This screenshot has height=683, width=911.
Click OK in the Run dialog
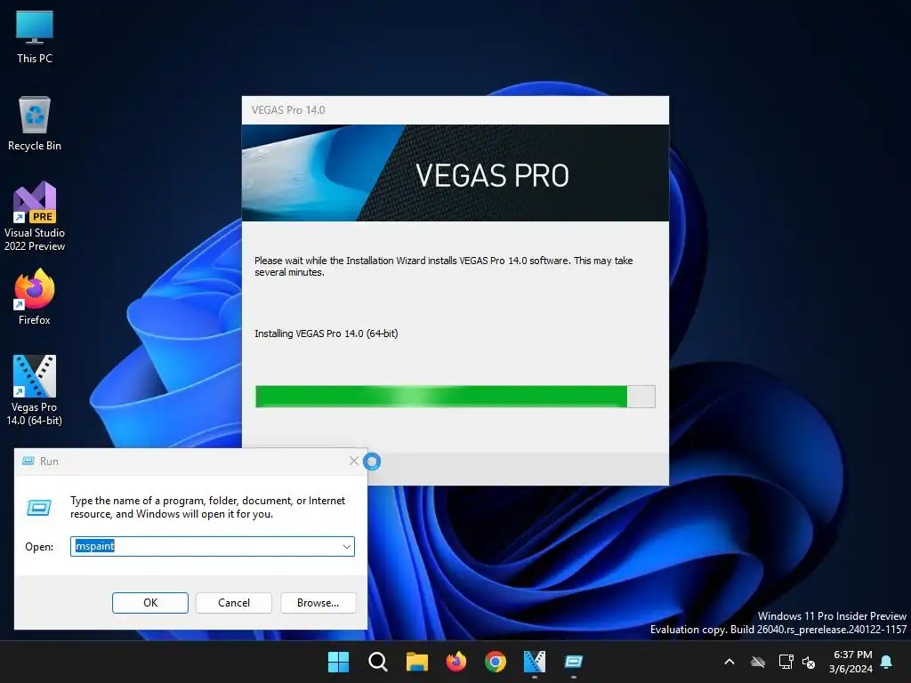(149, 603)
